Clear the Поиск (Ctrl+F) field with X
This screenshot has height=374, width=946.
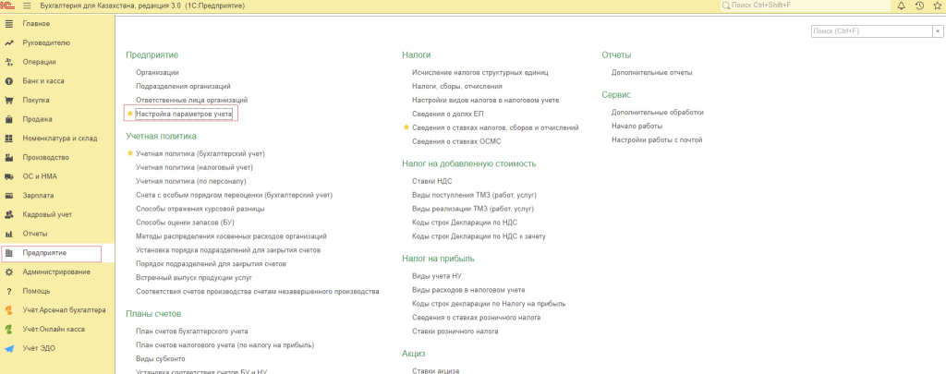tap(937, 30)
